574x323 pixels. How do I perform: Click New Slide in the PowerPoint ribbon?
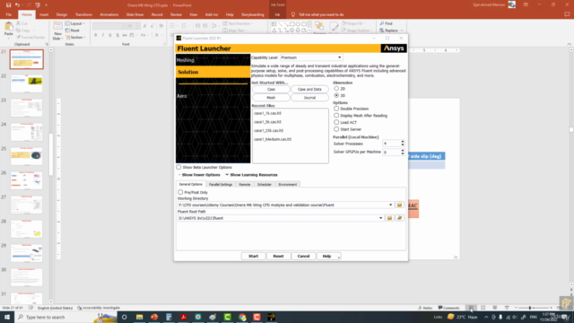[x=57, y=31]
